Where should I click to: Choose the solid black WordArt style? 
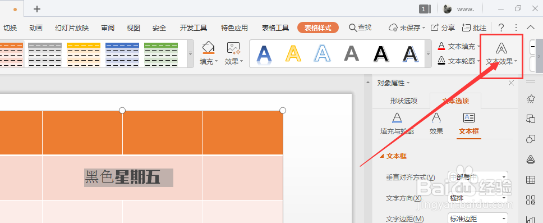pyautogui.click(x=381, y=54)
